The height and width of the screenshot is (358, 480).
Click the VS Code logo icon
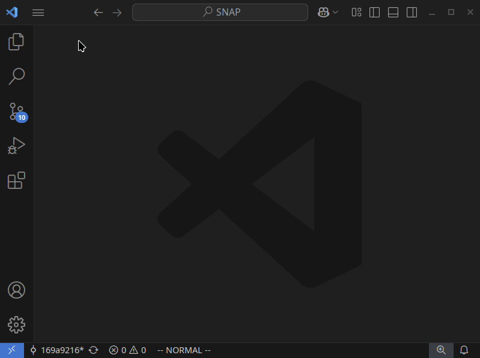[x=12, y=12]
